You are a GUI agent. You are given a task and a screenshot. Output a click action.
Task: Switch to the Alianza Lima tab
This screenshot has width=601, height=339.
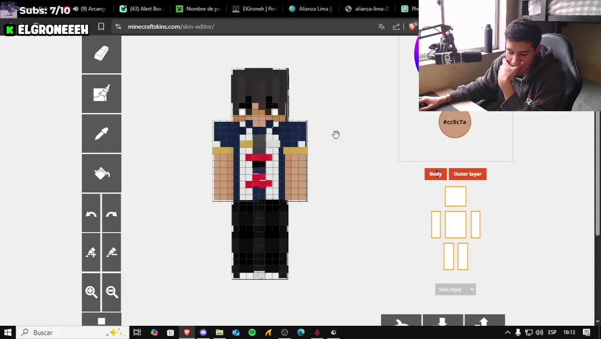[310, 8]
